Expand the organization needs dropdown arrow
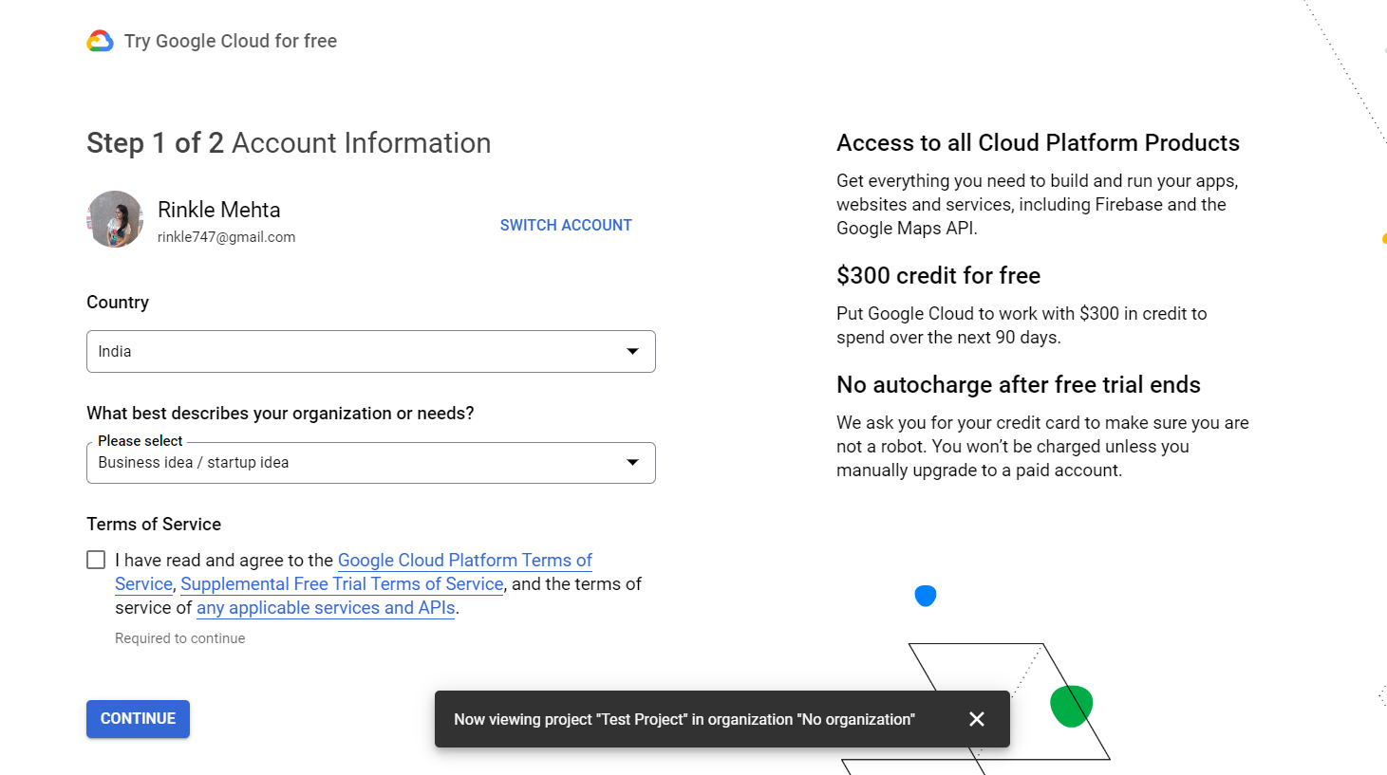 click(632, 463)
